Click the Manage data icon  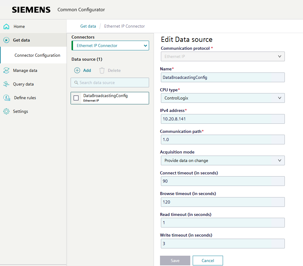coord(6,70)
